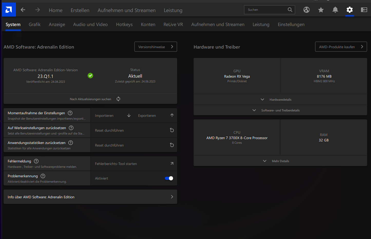
Task: Switch to the Konten tab
Action: (x=148, y=24)
